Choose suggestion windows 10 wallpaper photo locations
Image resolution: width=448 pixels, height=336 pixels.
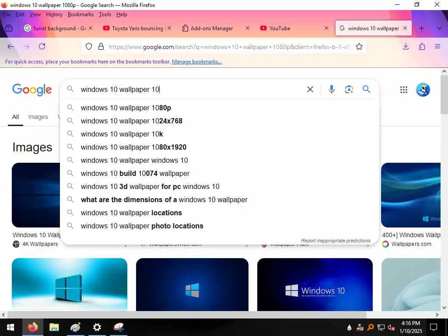[x=220, y=226]
